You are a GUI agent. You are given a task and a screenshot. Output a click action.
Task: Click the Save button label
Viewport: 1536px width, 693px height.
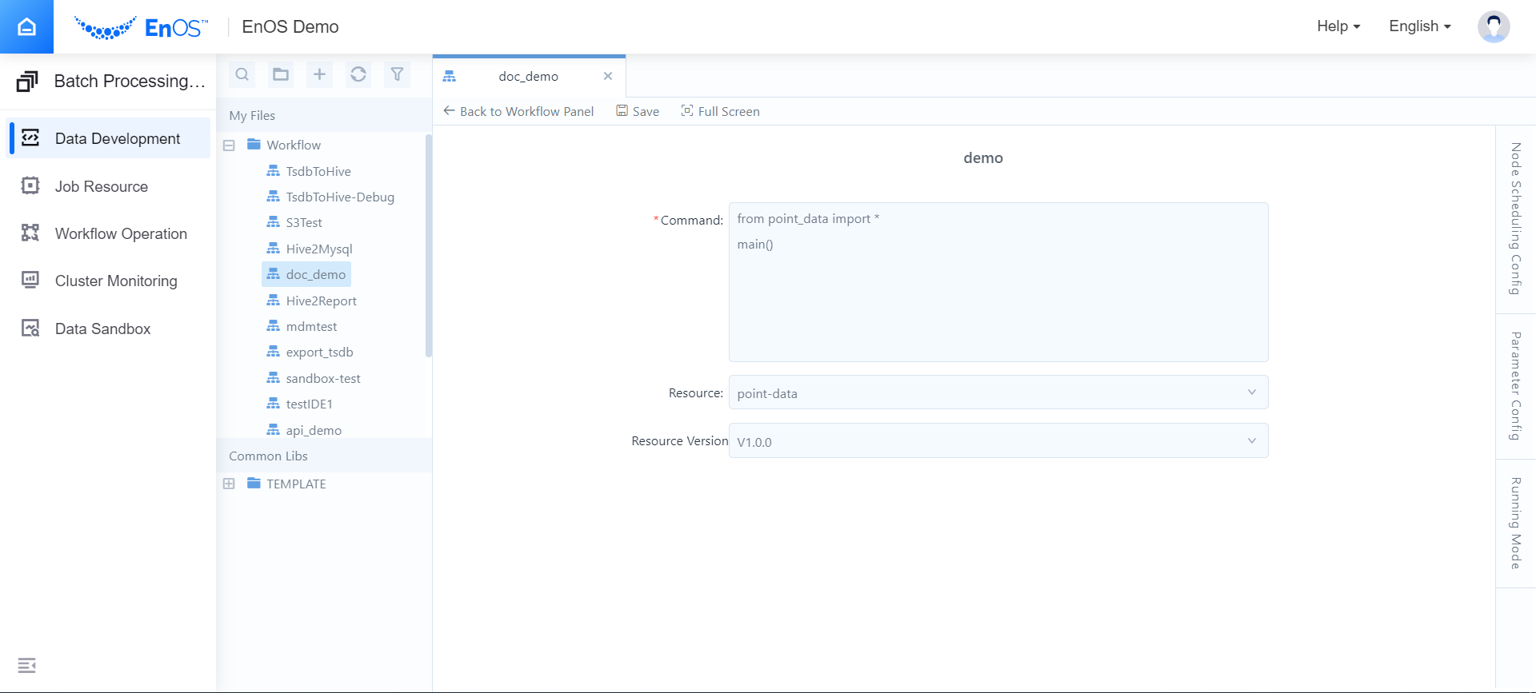[646, 112]
